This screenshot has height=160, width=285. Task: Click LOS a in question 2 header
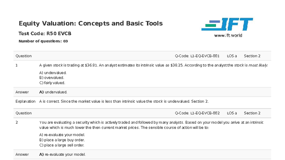pyautogui.click(x=232, y=113)
